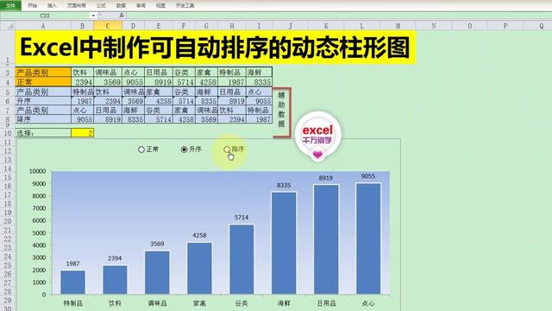Click the fx insert function icon
Screen dimensions: 552x311
coord(122,16)
